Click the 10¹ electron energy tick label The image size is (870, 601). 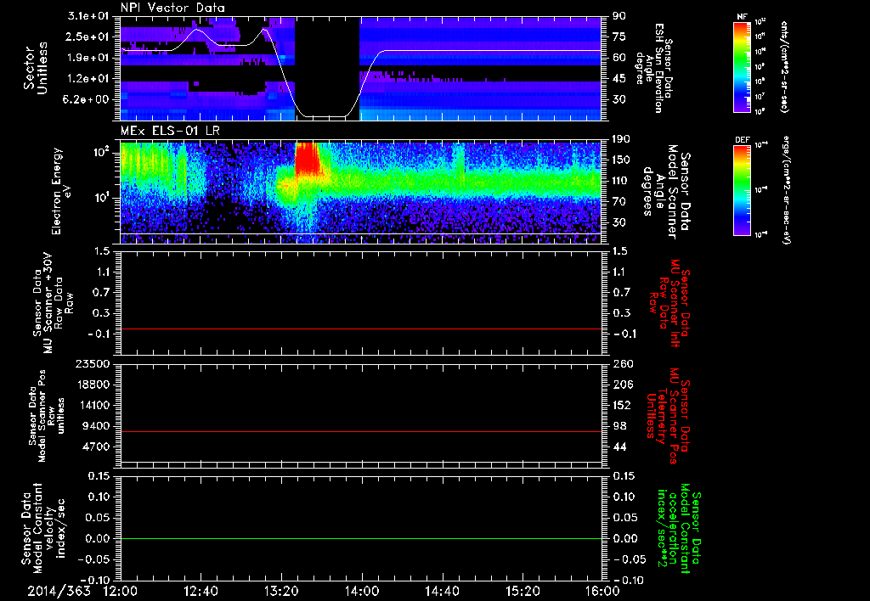click(103, 197)
